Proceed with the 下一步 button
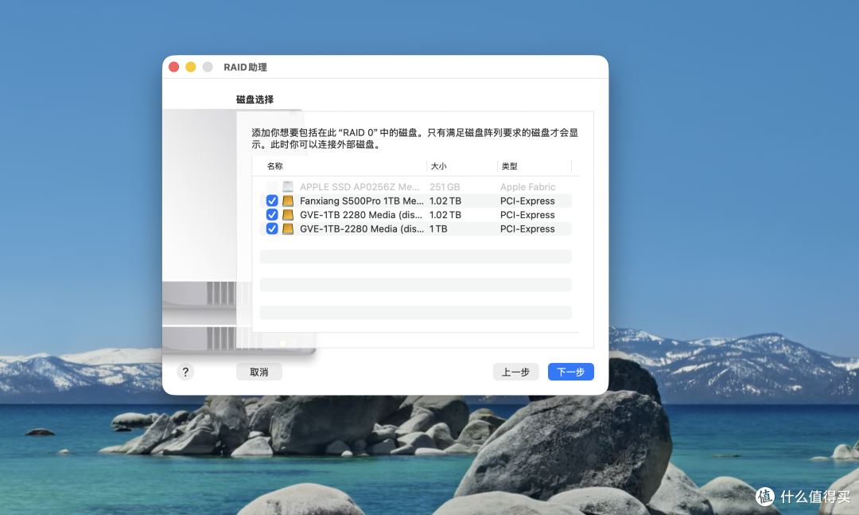The width and height of the screenshot is (859, 515). point(571,372)
